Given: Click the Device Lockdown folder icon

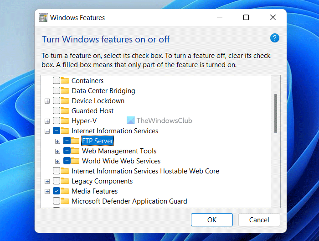Looking at the screenshot, I should coord(65,100).
